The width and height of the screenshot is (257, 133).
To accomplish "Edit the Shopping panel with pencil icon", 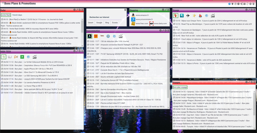I will click(166, 10).
